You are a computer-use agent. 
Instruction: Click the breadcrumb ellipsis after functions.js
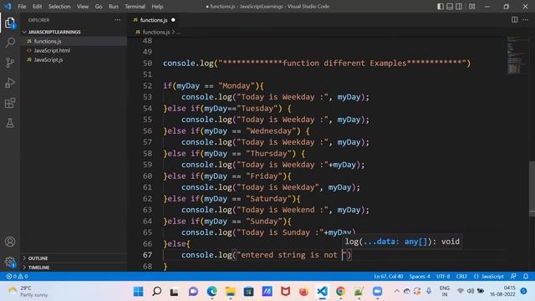click(178, 32)
